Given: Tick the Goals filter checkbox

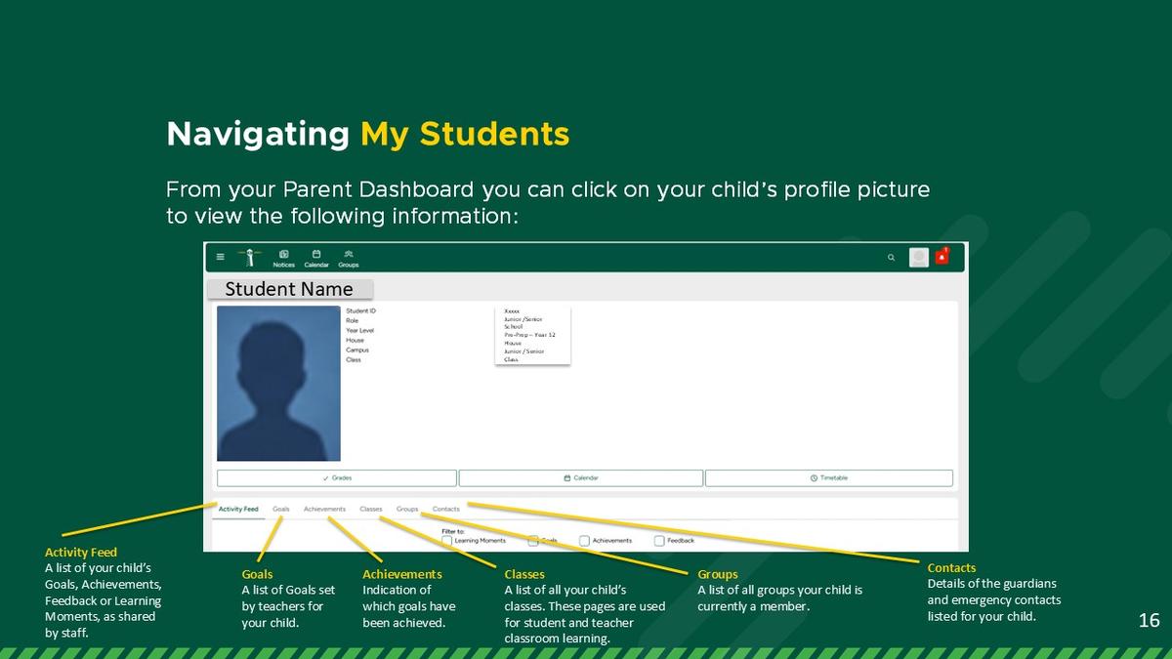Looking at the screenshot, I should pyautogui.click(x=533, y=540).
